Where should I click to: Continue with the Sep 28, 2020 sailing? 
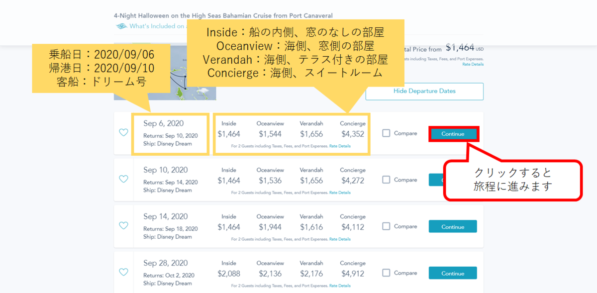tap(453, 273)
